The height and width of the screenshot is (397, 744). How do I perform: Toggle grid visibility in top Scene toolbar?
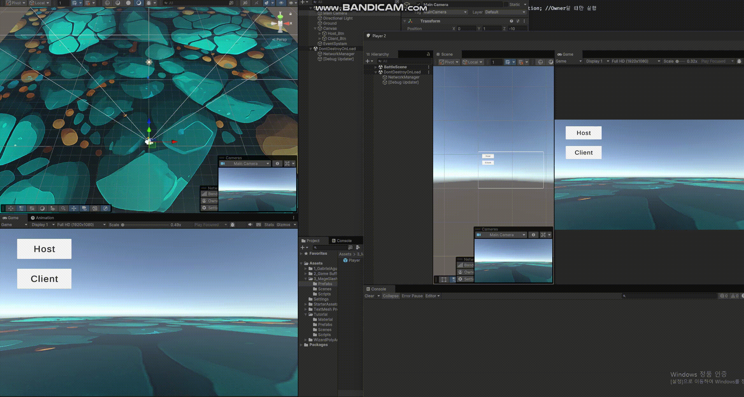[74, 3]
